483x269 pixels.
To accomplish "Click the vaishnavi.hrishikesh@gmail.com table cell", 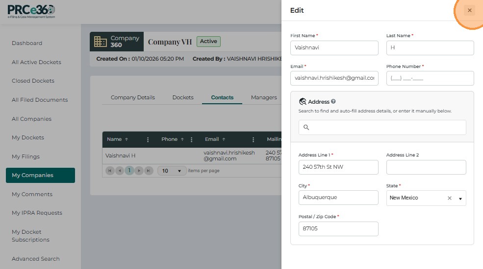I will (229, 156).
